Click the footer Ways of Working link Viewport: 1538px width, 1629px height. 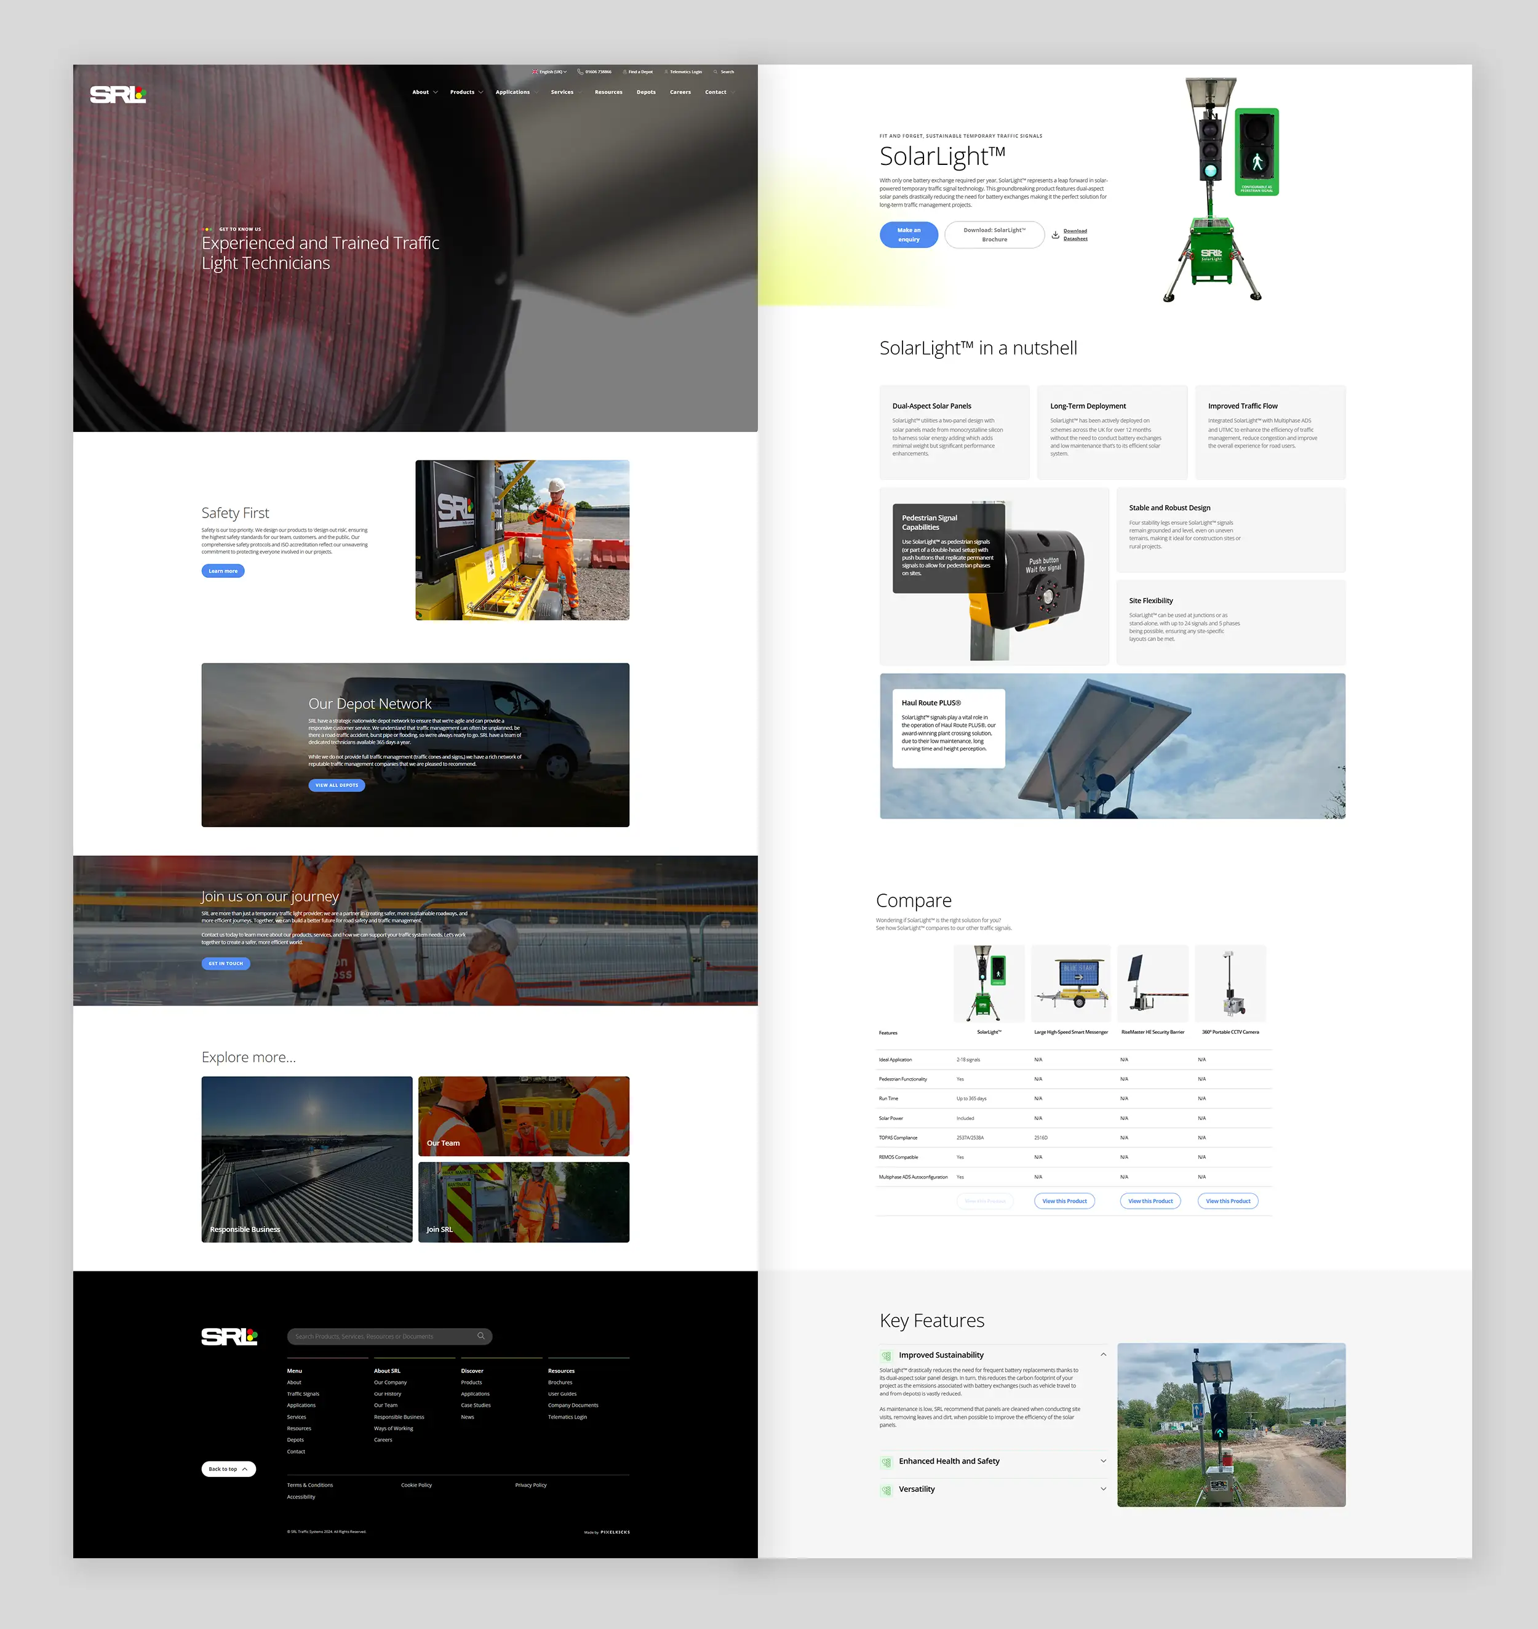click(394, 1429)
